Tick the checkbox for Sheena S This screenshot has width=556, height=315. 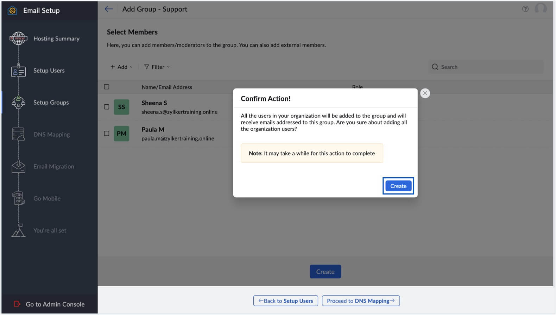pyautogui.click(x=107, y=107)
